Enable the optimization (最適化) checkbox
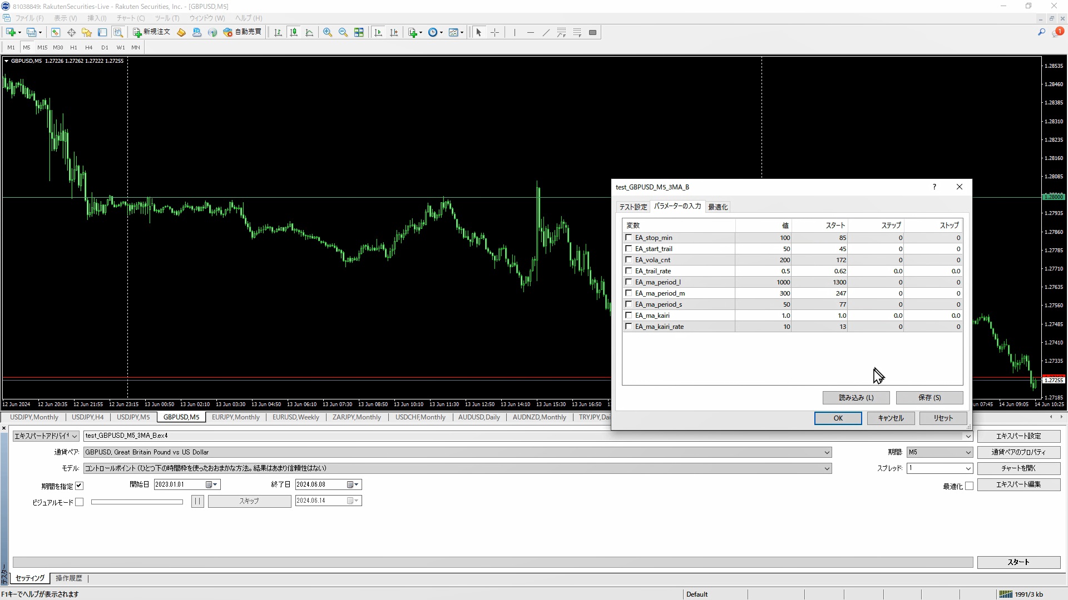The height and width of the screenshot is (600, 1068). pyautogui.click(x=969, y=486)
